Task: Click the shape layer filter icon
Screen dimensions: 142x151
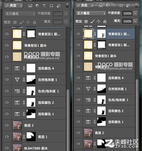Action: (51, 6)
